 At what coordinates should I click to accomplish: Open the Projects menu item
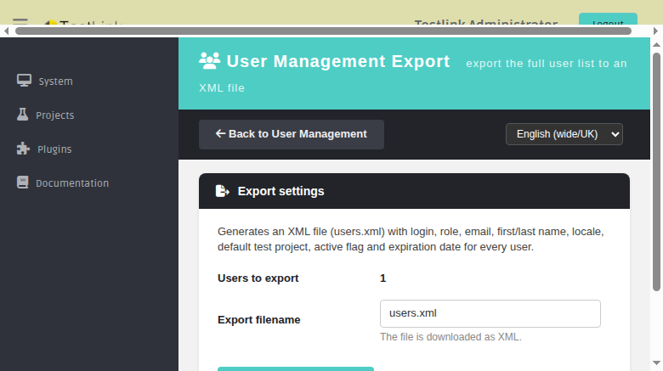[45, 115]
